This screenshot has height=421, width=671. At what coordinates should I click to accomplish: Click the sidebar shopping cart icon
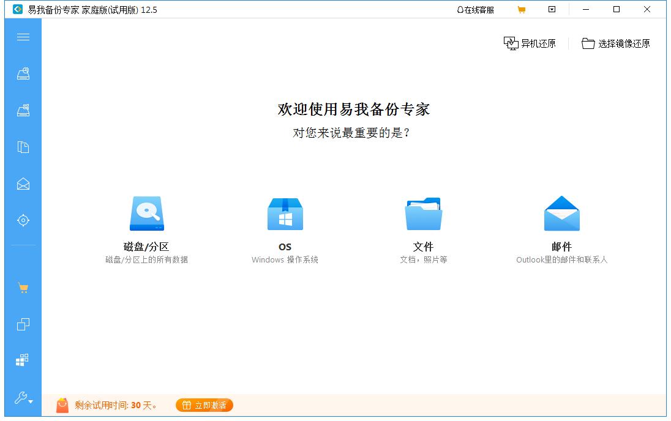[23, 288]
